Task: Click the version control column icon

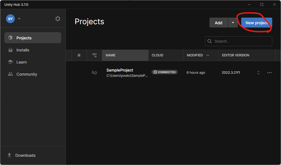Action: [x=94, y=55]
